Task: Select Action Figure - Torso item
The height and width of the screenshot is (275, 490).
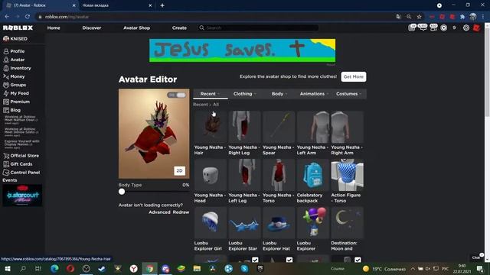Action: [347, 181]
